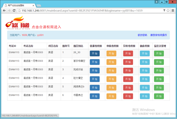The image size is (177, 119).
Task: Start 仲裁卷权限 for 阅读表达b
Action: pos(111,87)
